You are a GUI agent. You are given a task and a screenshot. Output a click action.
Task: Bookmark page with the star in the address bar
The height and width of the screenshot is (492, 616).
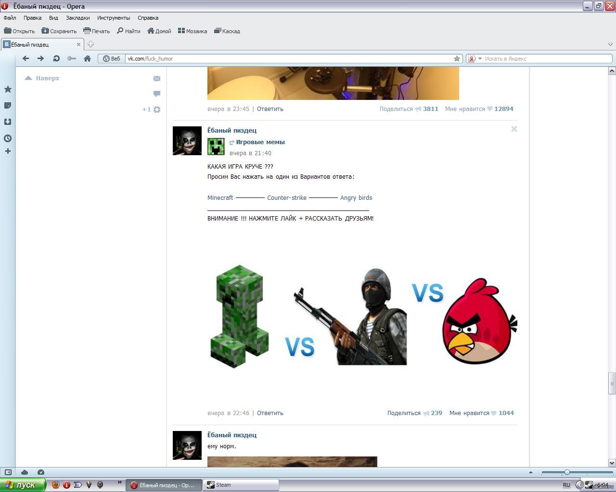pos(457,59)
